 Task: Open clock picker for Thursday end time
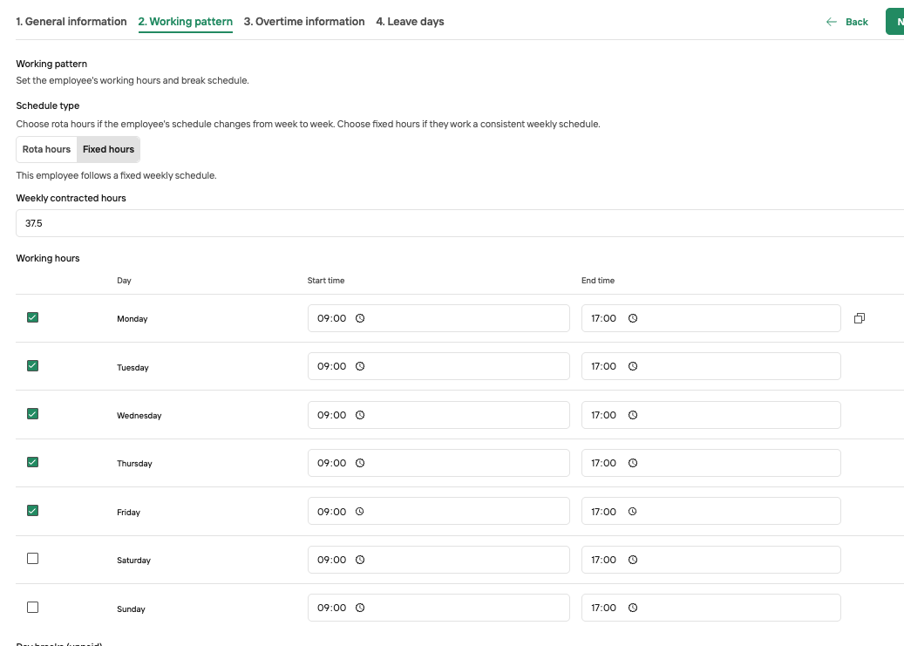(633, 463)
